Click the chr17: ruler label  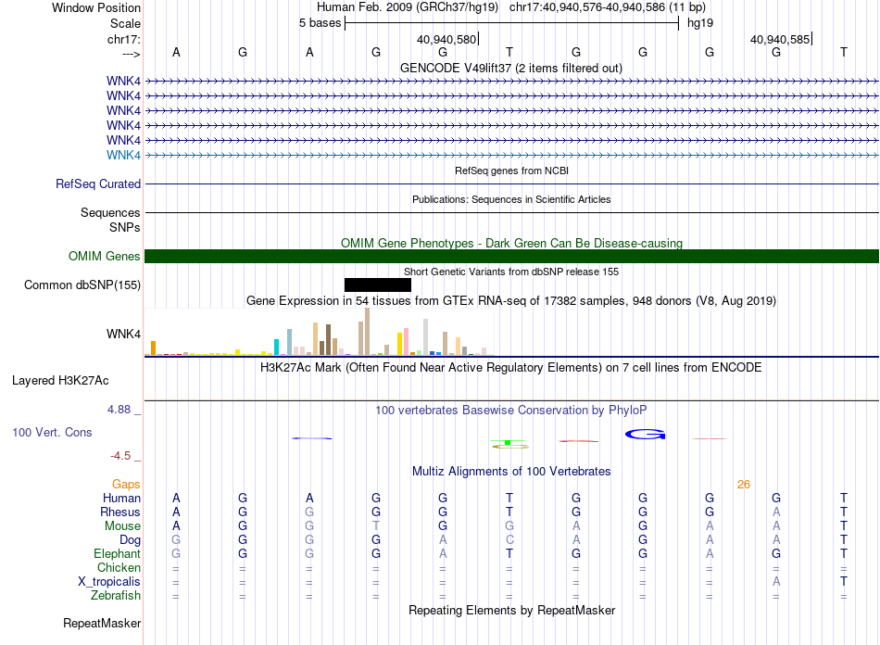pos(124,39)
